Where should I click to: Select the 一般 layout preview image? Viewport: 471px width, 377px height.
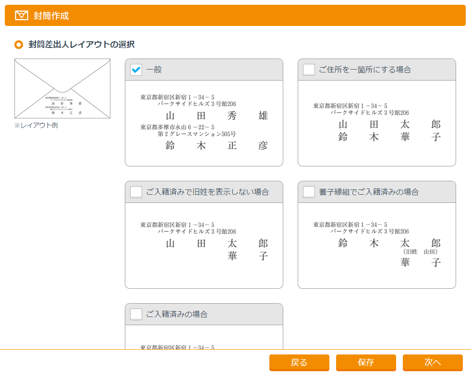coord(204,123)
